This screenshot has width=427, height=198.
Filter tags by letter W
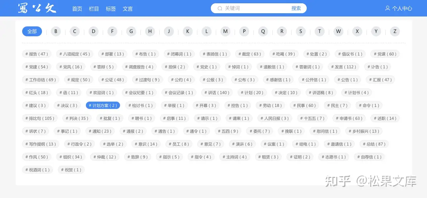(x=338, y=31)
